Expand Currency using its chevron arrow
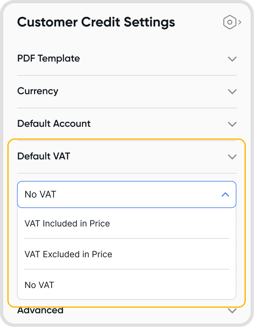The image size is (254, 327). (232, 91)
